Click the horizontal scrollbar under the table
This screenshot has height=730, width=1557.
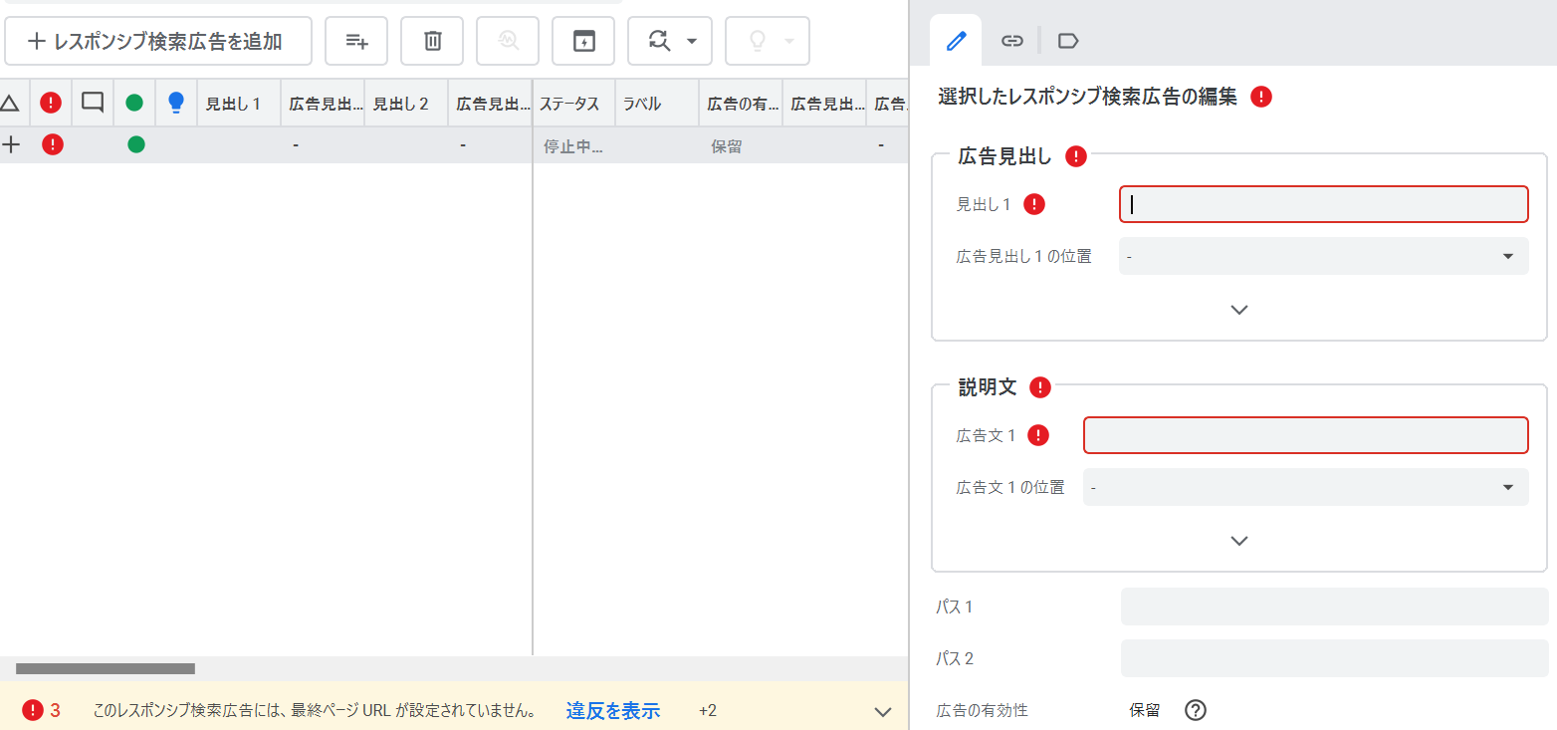tap(106, 668)
